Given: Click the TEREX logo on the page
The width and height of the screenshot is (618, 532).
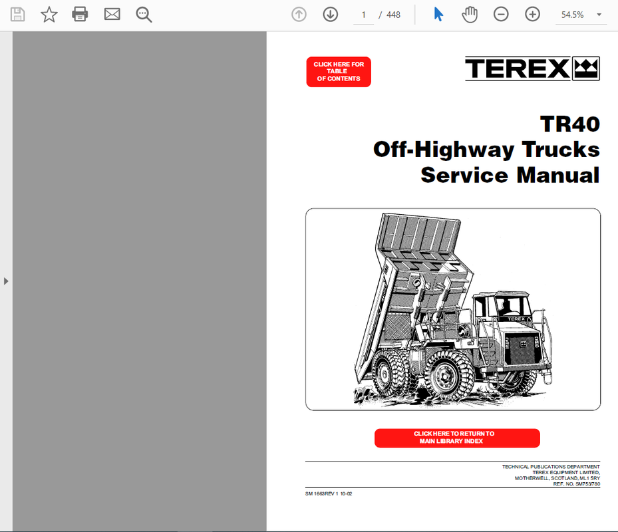Looking at the screenshot, I should (x=532, y=68).
